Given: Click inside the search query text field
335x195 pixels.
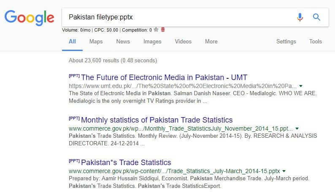Looking at the screenshot, I should click(177, 17).
